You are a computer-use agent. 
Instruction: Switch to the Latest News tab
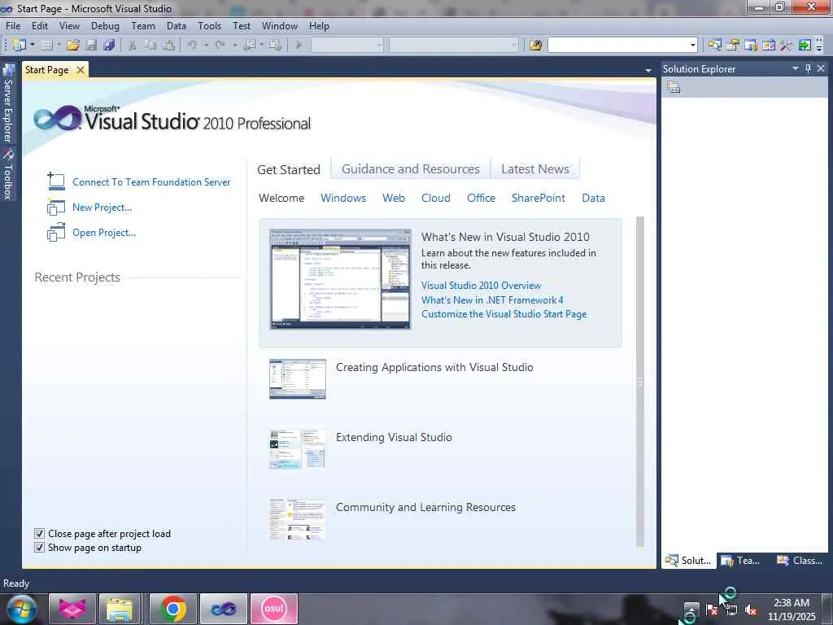(x=535, y=169)
